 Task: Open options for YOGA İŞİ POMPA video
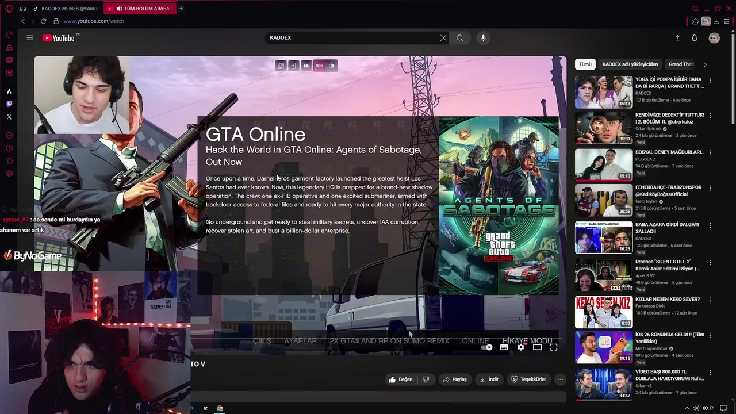tap(711, 80)
